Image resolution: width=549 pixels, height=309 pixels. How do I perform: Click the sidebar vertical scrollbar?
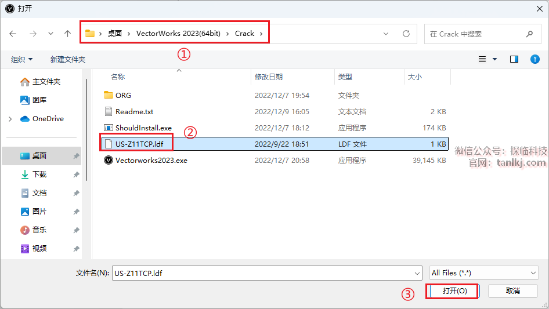click(86, 129)
